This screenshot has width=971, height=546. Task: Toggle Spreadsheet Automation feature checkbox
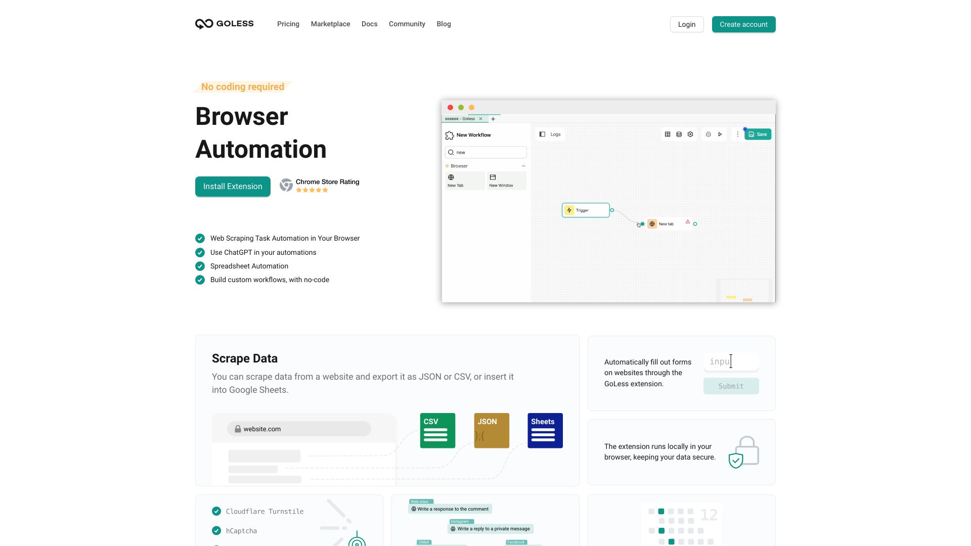click(x=200, y=266)
